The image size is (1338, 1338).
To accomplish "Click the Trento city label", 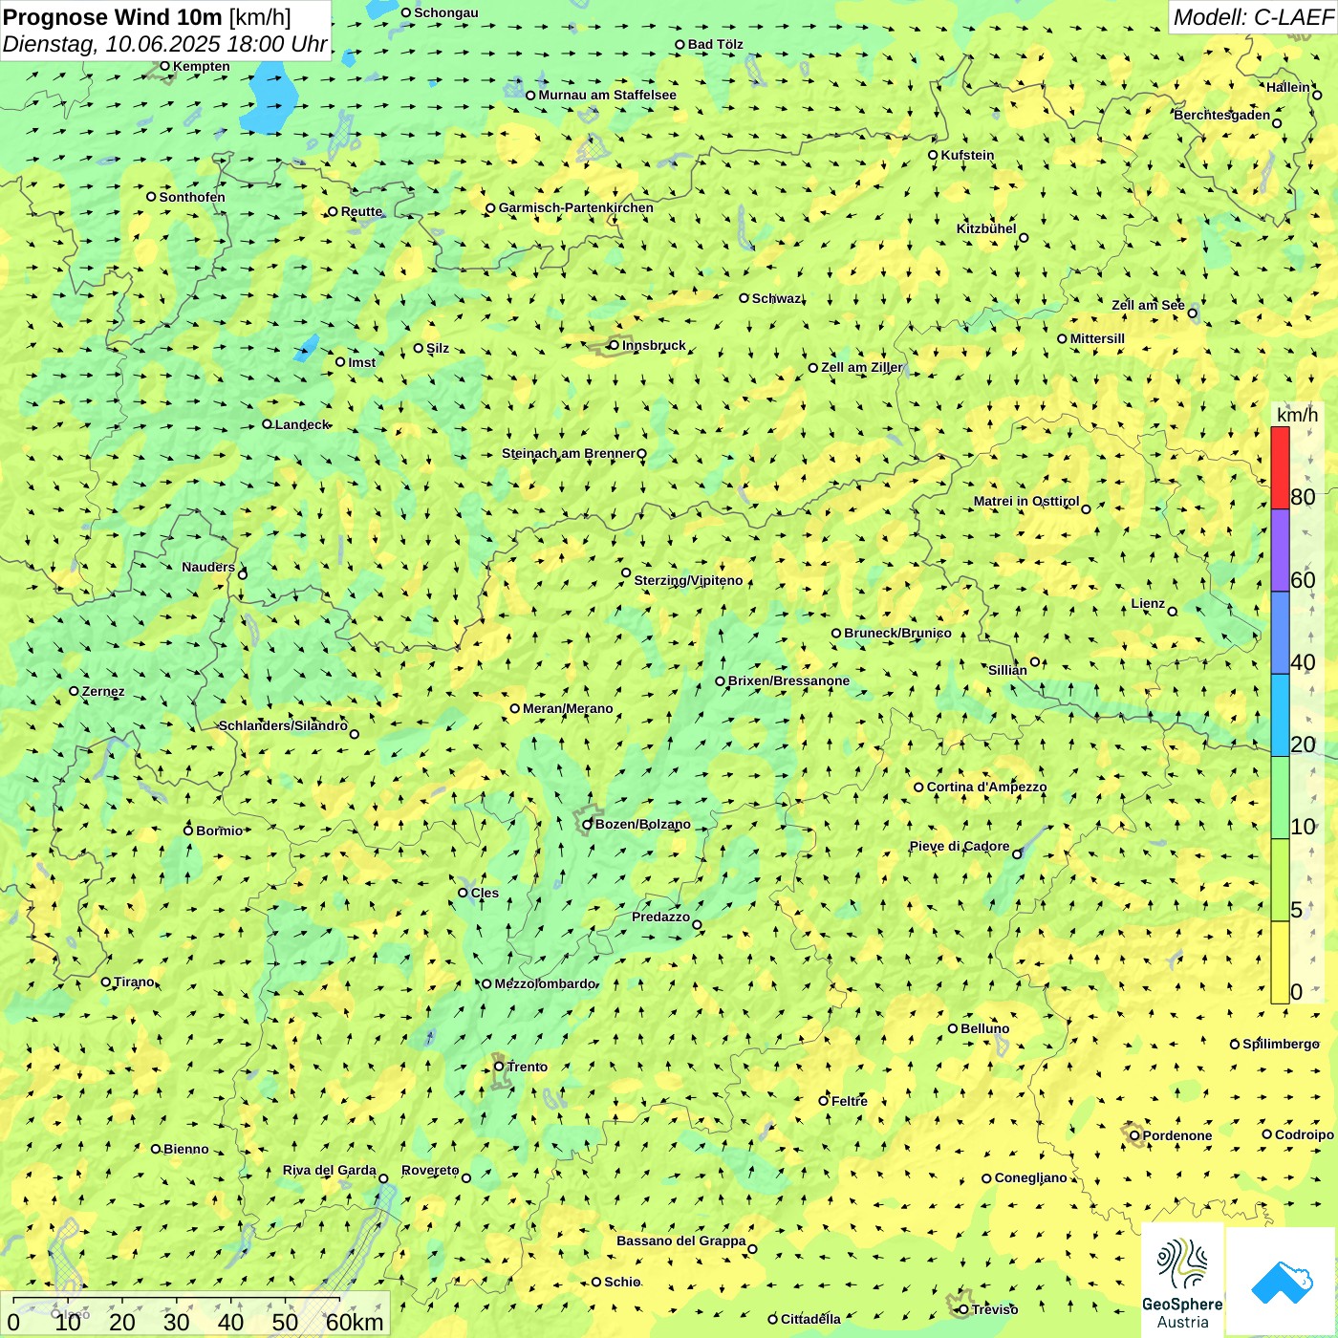I will [528, 1067].
